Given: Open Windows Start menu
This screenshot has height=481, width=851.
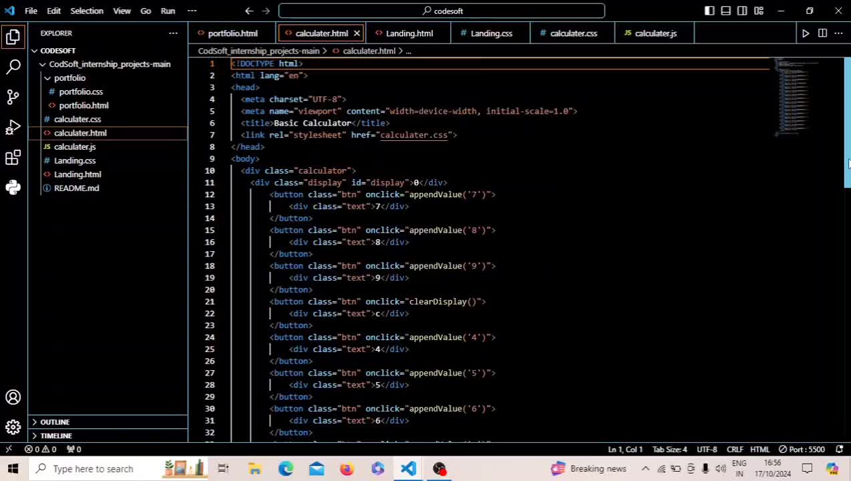Looking at the screenshot, I should tap(13, 468).
